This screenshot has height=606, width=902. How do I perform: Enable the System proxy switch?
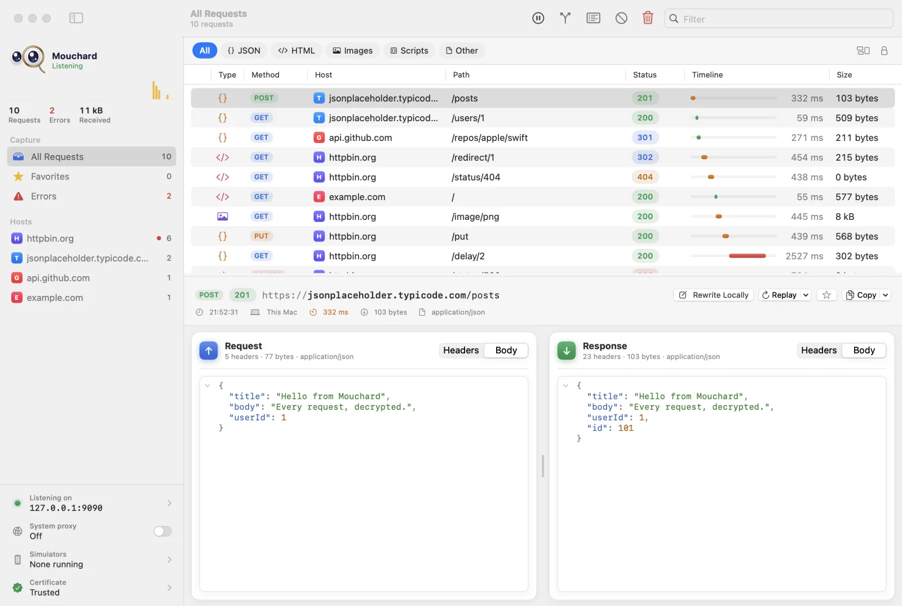tap(162, 531)
